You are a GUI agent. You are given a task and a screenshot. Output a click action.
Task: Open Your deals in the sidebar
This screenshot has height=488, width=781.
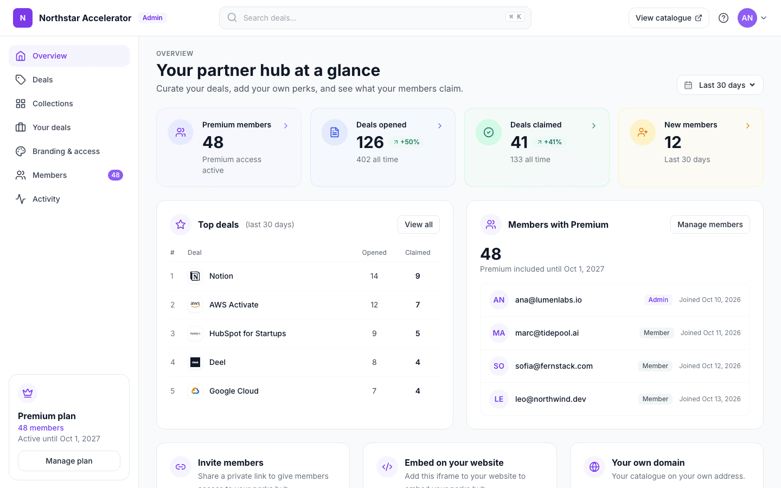point(69,127)
